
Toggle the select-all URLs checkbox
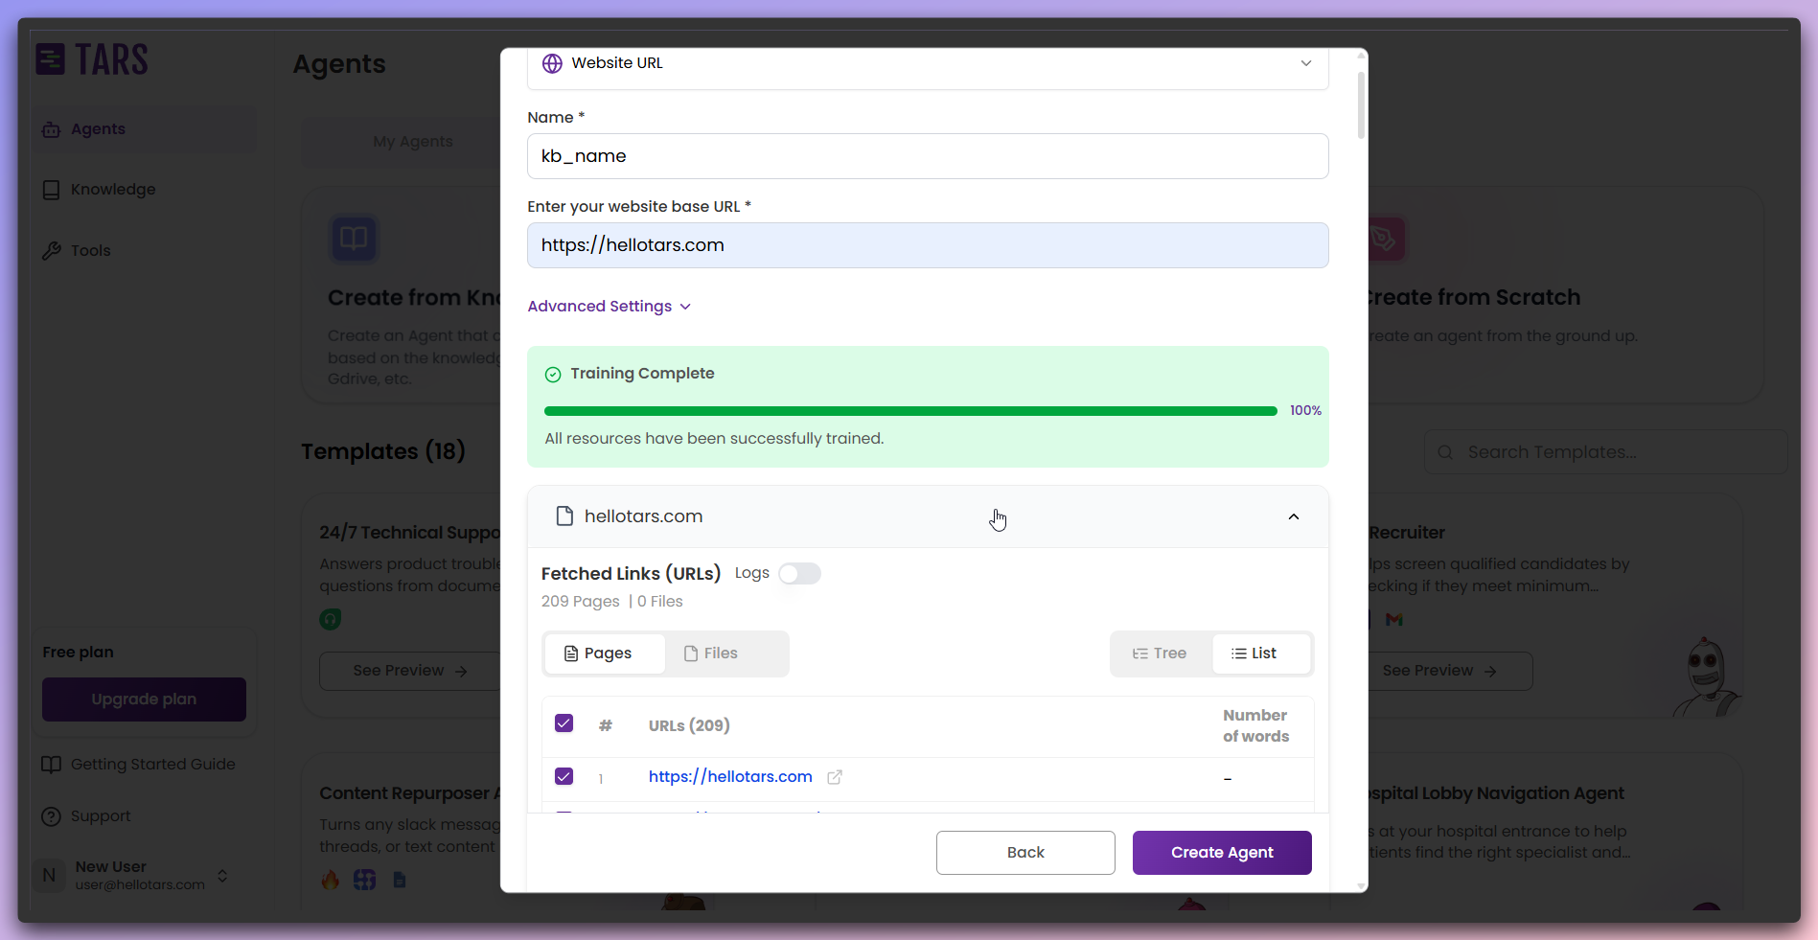click(x=564, y=723)
